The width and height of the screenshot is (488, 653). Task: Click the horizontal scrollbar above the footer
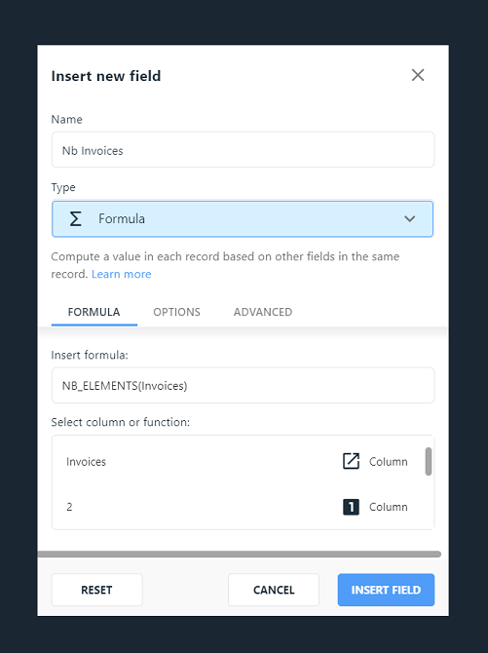(x=240, y=554)
